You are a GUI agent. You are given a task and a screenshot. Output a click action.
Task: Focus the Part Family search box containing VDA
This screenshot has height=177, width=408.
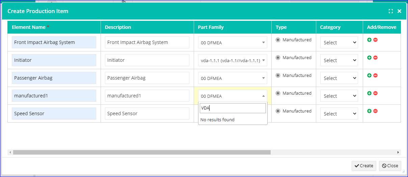233,108
